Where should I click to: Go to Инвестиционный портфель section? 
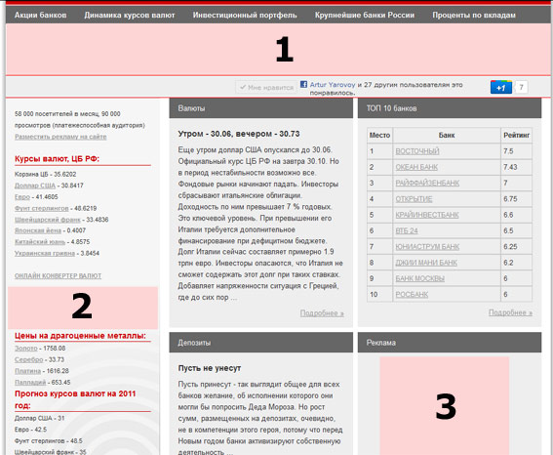[245, 16]
